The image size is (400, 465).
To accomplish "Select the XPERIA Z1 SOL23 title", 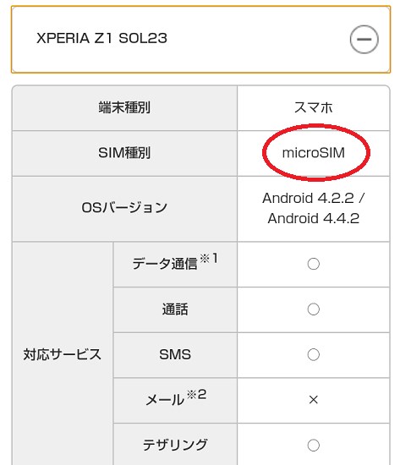I will pos(101,38).
